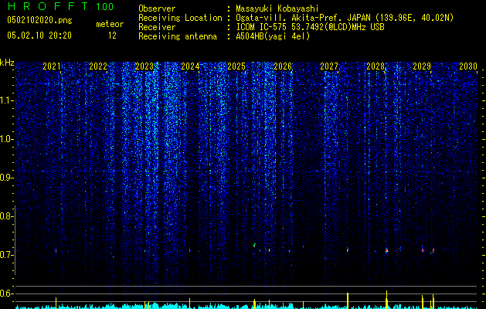Click the version number 1.0.0
The width and height of the screenshot is (486, 309).
[x=104, y=6]
